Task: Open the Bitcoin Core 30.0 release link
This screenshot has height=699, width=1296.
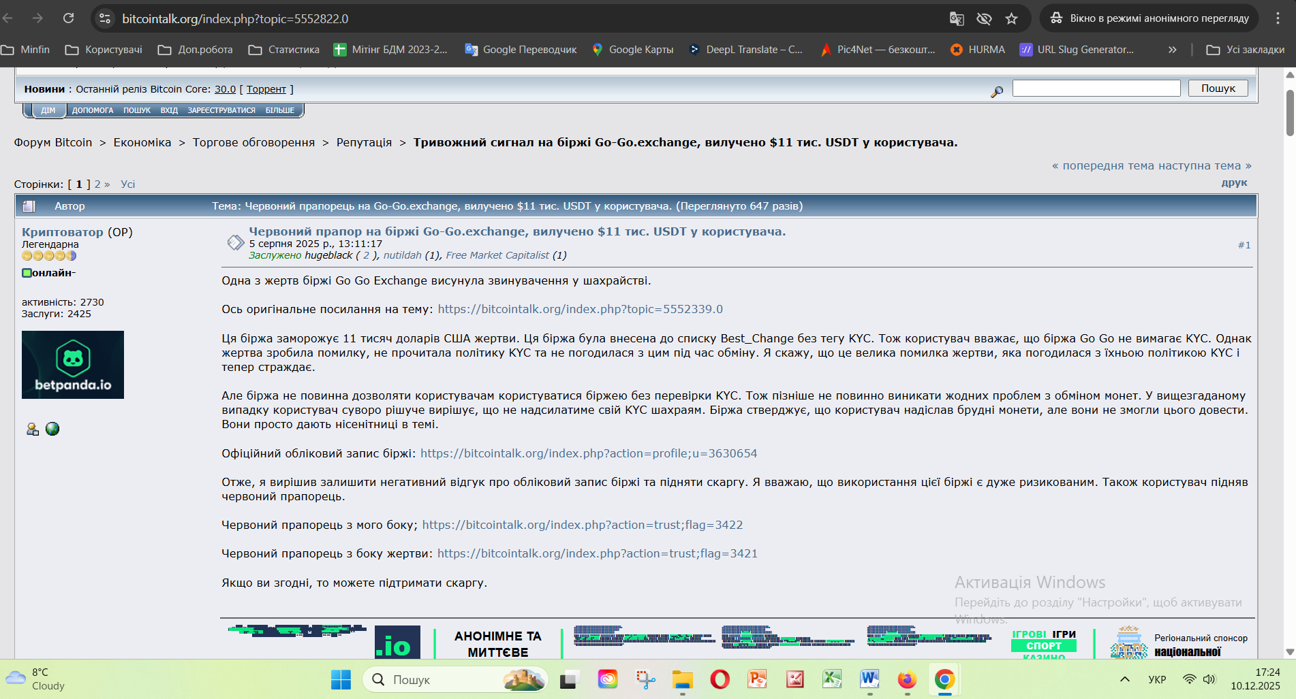Action: pyautogui.click(x=225, y=89)
